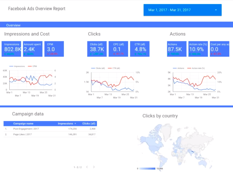Image resolution: width=233 pixels, height=175 pixels.
Task: Select the Action rate (%) scorecard
Action: coord(198,49)
